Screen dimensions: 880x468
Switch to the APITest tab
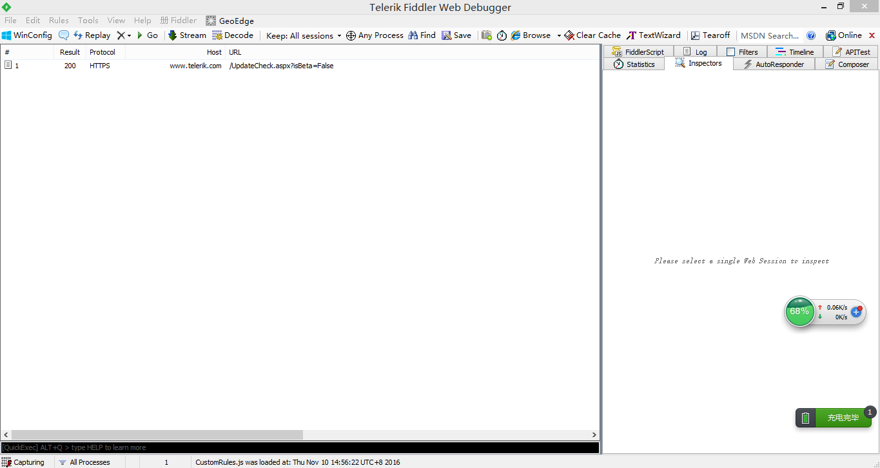(x=851, y=51)
